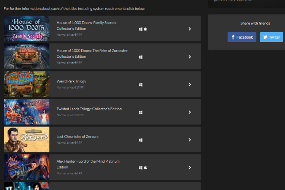
Task: Click Zerzura 'Normal price: €9.99' text
Action: coord(69,143)
